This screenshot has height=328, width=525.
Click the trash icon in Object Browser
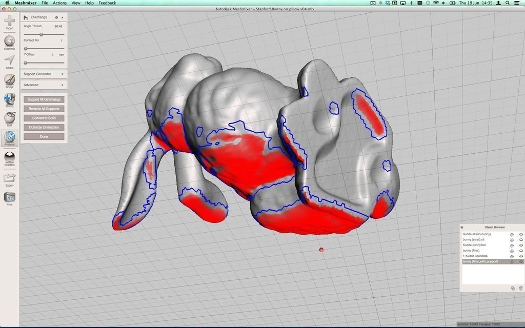[x=521, y=288]
